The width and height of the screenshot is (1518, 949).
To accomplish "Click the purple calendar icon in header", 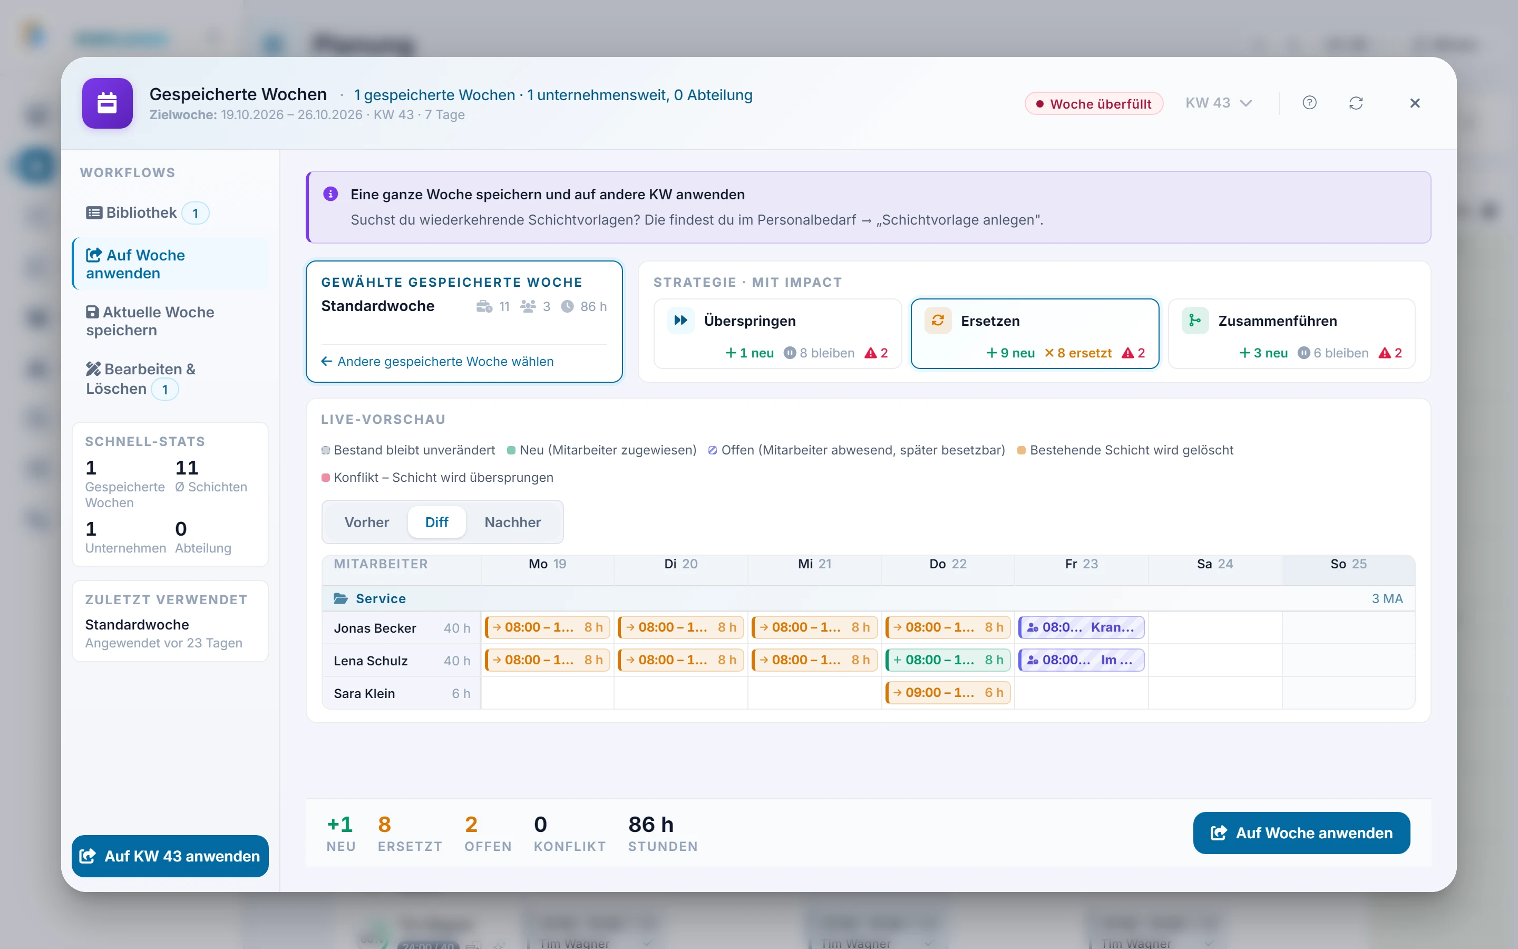I will coord(108,103).
